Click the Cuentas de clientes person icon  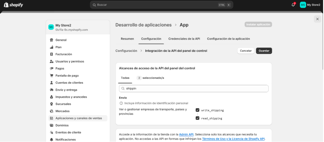click(52, 83)
